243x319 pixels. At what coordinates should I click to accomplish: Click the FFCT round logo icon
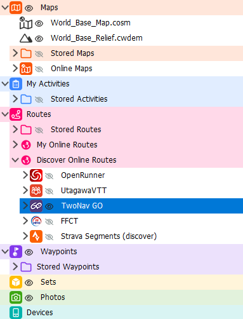click(x=36, y=221)
